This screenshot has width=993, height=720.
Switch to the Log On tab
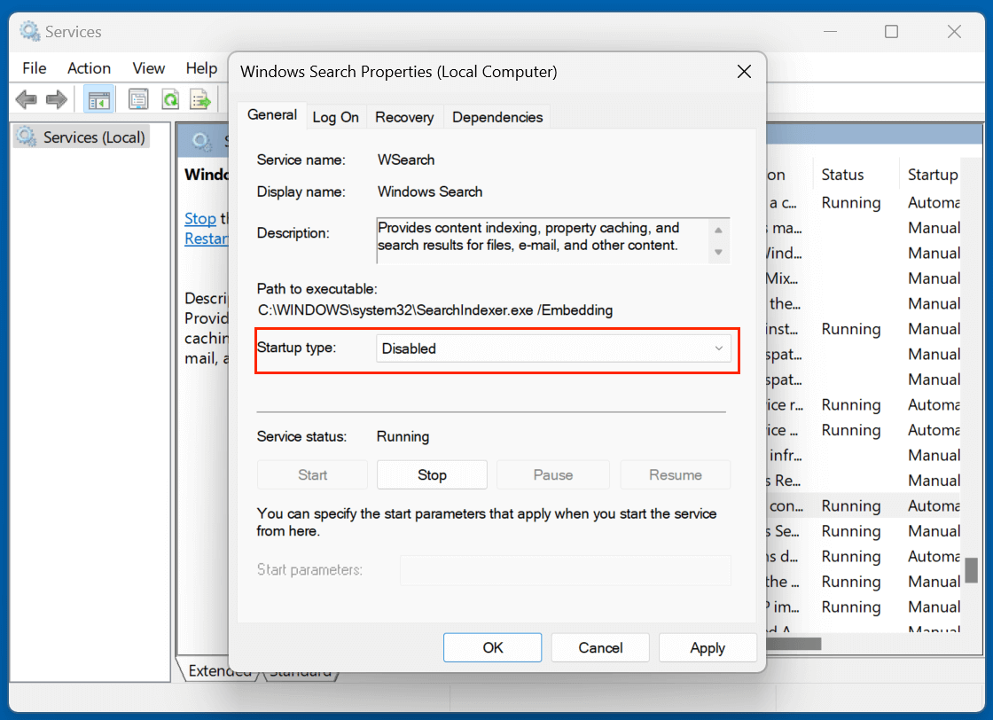click(x=336, y=116)
